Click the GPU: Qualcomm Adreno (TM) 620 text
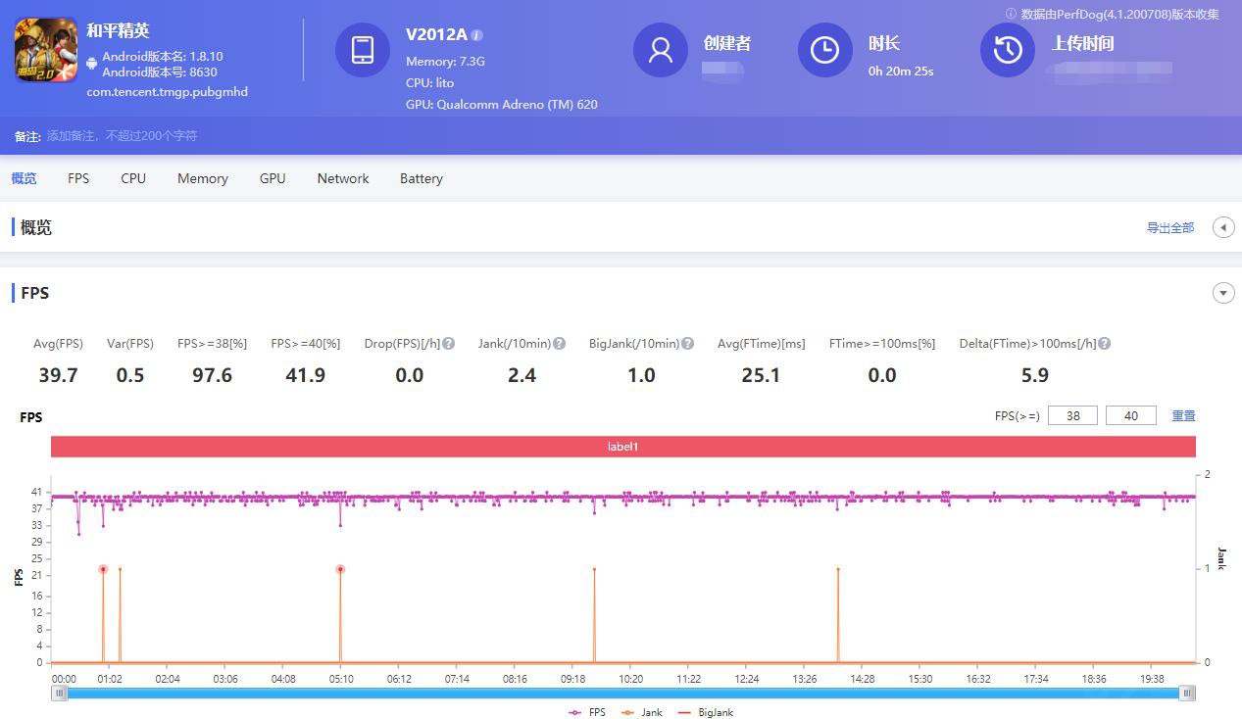The width and height of the screenshot is (1242, 719). [x=502, y=105]
